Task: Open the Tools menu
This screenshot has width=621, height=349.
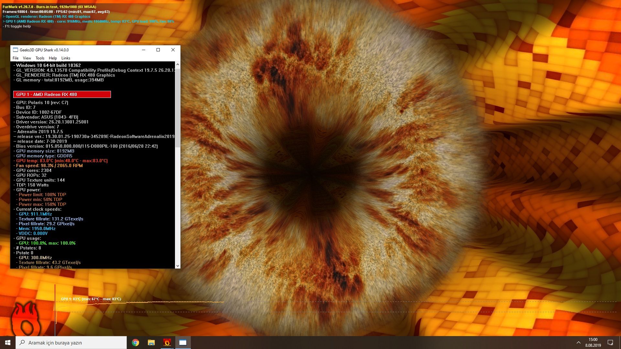Action: 40,58
